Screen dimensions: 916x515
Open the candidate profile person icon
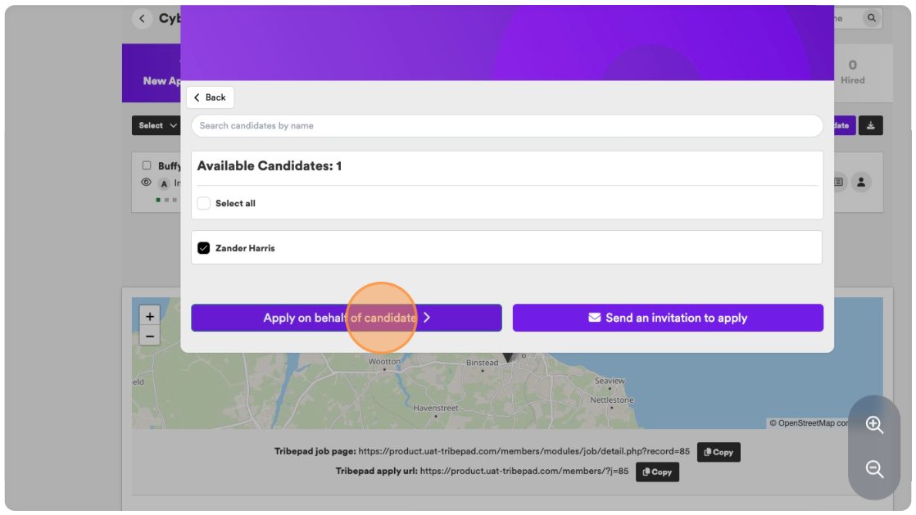pos(861,183)
